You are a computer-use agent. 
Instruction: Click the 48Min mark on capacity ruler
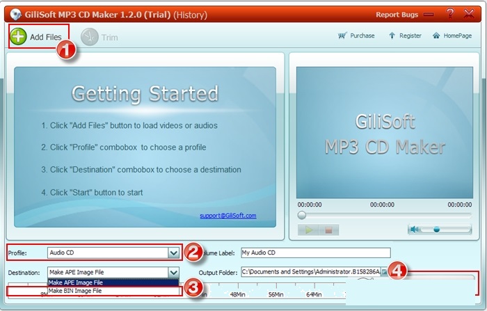(x=238, y=294)
